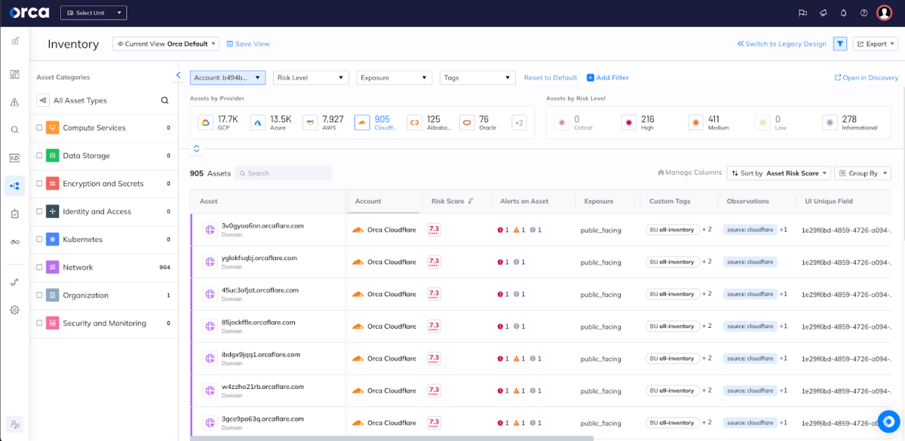The width and height of the screenshot is (905, 441).
Task: Open the Export dropdown
Action: click(x=876, y=44)
